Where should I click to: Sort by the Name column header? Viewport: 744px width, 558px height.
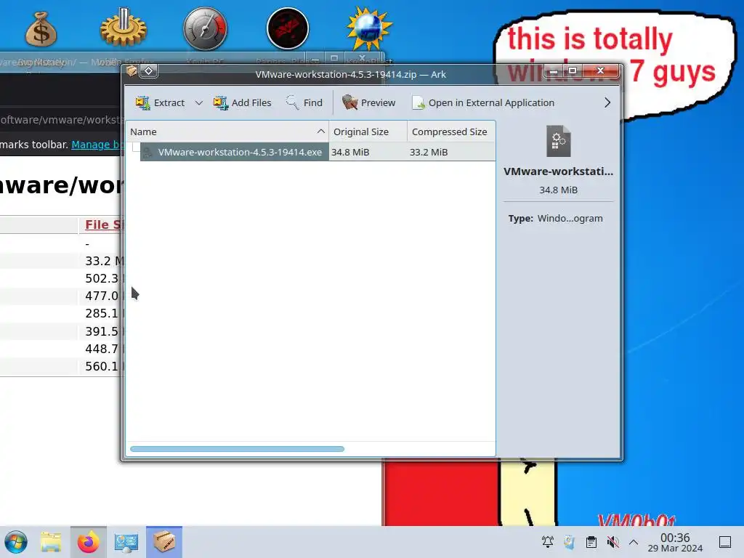point(227,132)
